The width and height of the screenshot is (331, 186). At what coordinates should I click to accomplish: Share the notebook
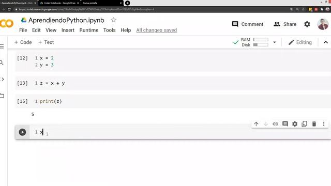click(x=285, y=24)
